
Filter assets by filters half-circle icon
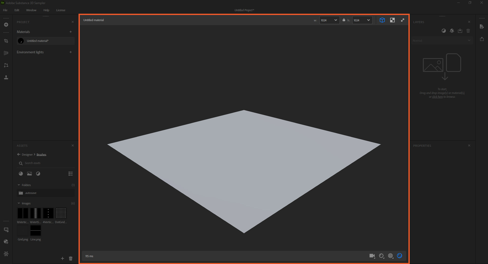38,174
